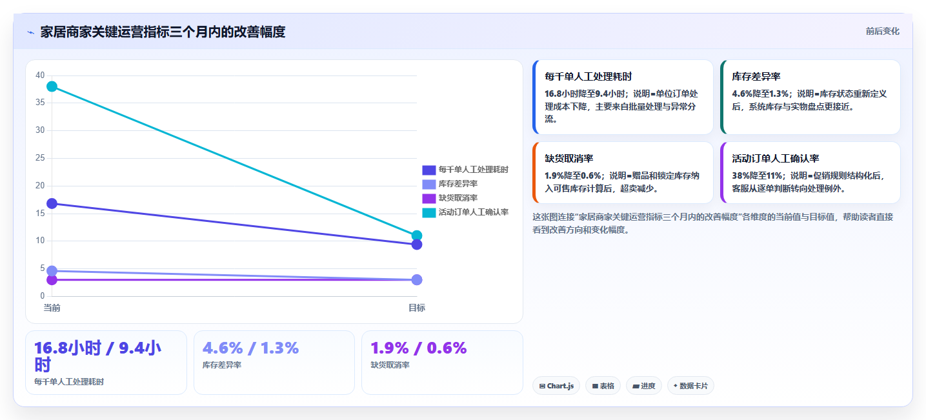This screenshot has height=420, width=926.
Task: Click the 4.6% / 1.3% stat card
Action: tap(274, 363)
